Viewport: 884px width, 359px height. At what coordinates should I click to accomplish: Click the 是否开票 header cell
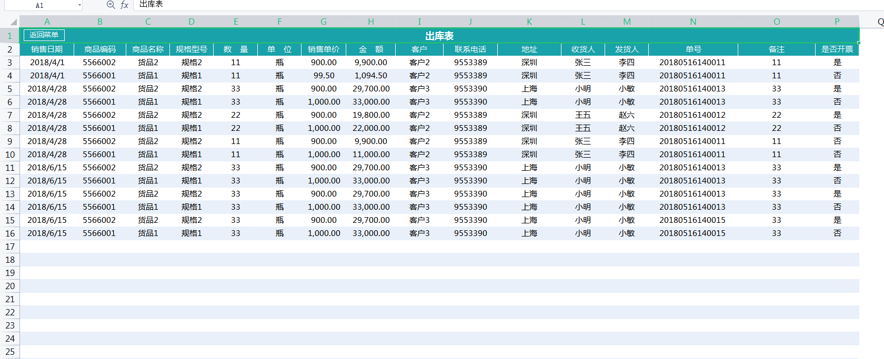click(837, 49)
